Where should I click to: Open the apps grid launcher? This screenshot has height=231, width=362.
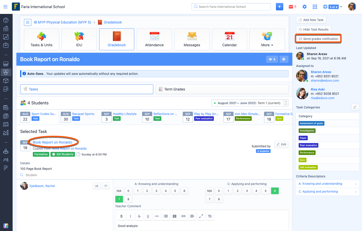[x=315, y=7]
